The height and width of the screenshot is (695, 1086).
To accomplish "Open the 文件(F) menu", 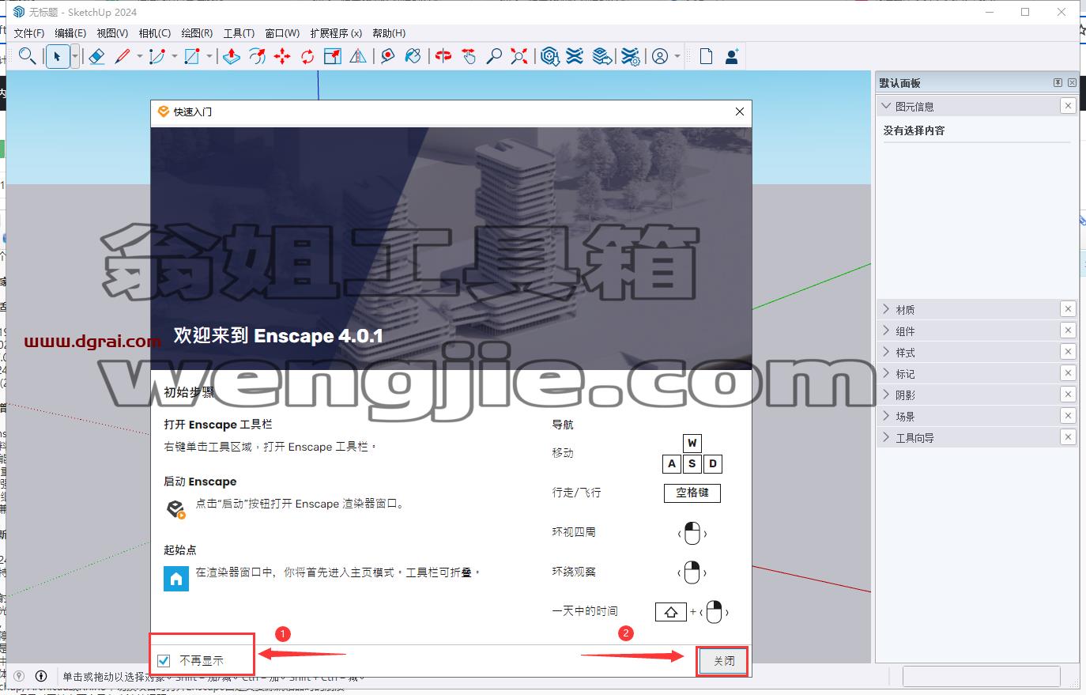I will [x=29, y=32].
